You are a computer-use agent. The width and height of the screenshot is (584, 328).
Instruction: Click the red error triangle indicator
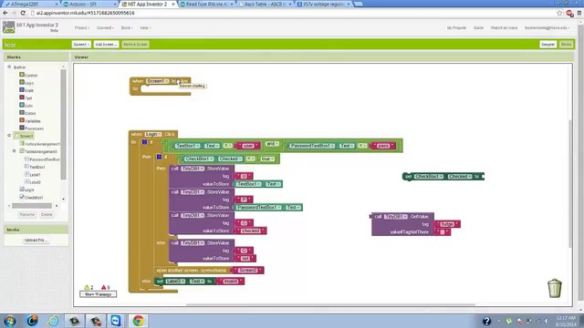[x=103, y=287]
